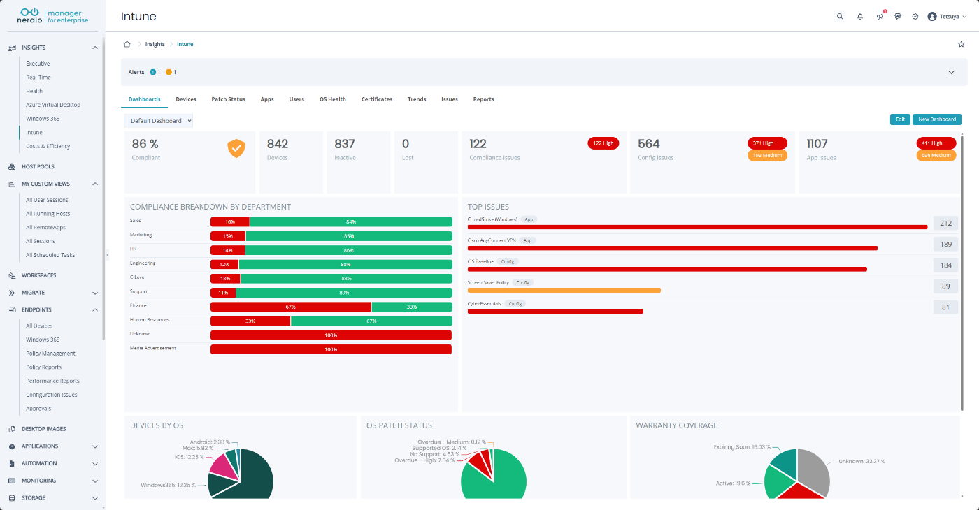979x510 pixels.
Task: Open Insights breadcrumb link
Action: click(x=155, y=44)
